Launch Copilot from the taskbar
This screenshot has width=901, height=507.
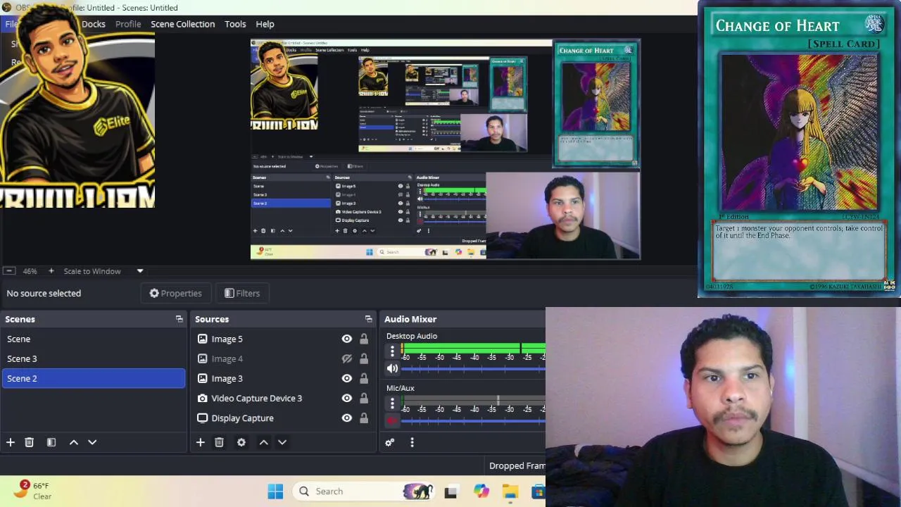coord(481,491)
